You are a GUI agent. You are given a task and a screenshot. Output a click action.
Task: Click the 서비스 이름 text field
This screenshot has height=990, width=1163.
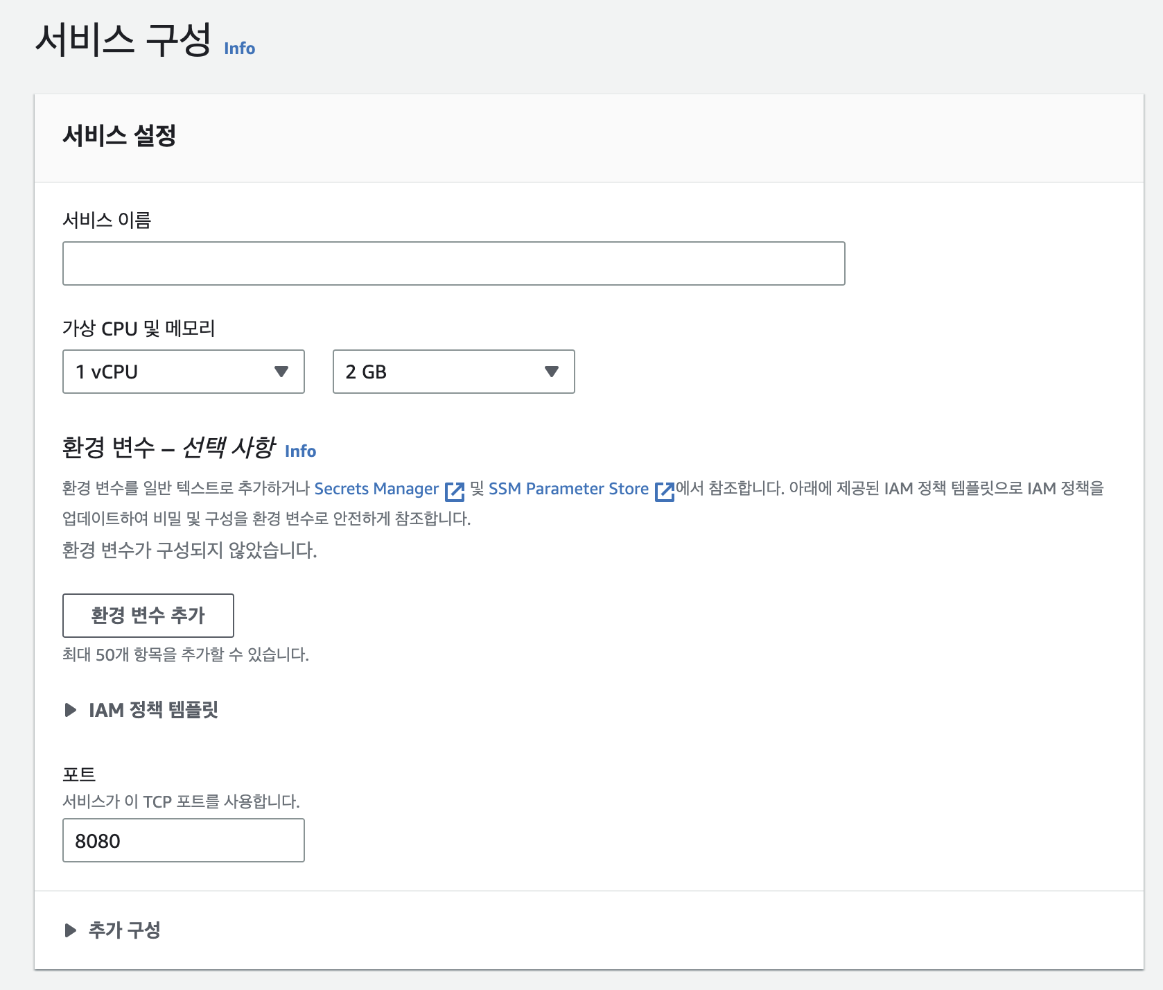tap(453, 263)
